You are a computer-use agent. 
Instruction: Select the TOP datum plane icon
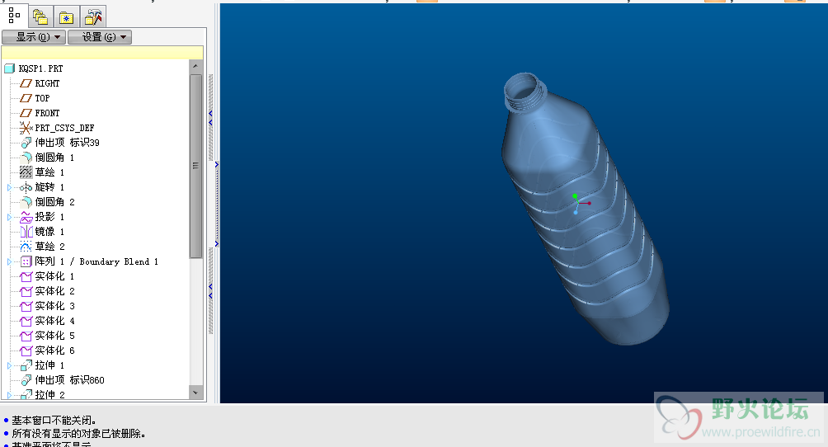click(26, 98)
